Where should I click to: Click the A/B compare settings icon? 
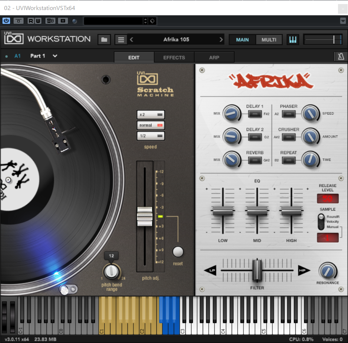click(x=50, y=21)
